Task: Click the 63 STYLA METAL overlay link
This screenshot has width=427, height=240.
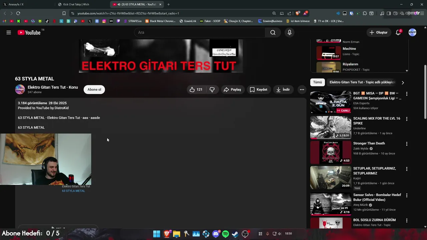Action: 73,191
